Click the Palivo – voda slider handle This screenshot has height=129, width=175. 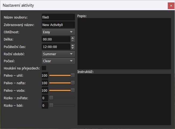click(x=72, y=90)
